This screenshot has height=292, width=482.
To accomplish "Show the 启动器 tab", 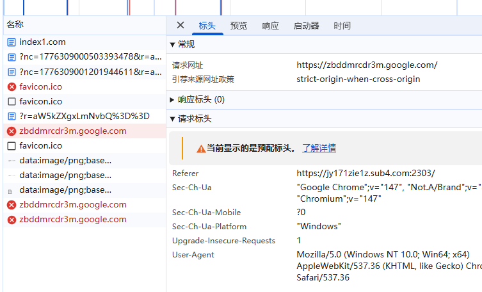I will pyautogui.click(x=306, y=26).
